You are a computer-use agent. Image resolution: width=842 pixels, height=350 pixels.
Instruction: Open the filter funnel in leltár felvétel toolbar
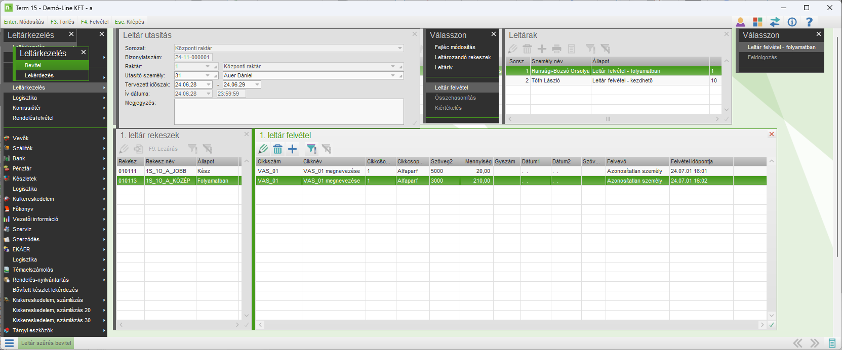[311, 149]
